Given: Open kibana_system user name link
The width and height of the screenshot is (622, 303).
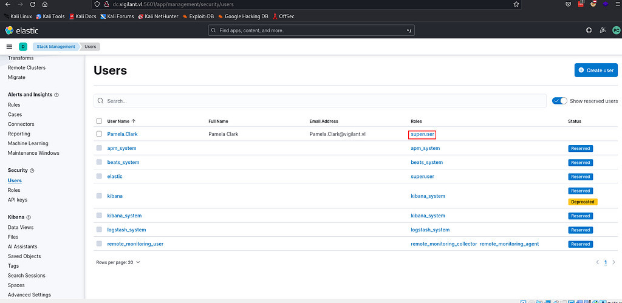Looking at the screenshot, I should click(125, 216).
